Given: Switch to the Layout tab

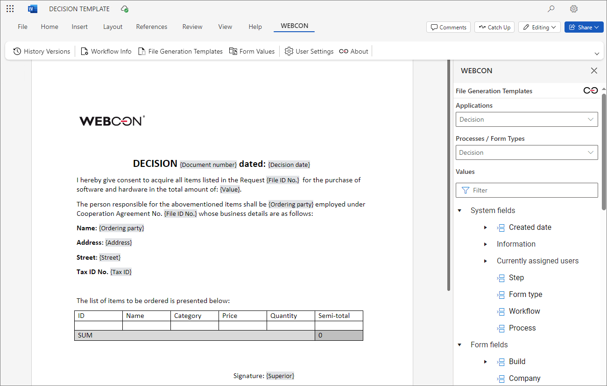Looking at the screenshot, I should pyautogui.click(x=113, y=27).
